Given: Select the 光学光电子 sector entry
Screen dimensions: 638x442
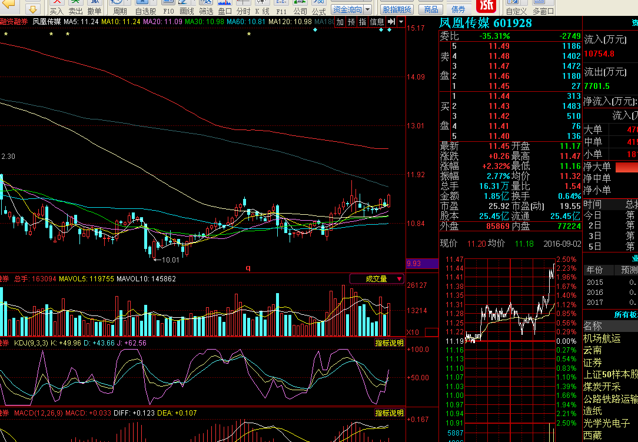Looking at the screenshot, I should tap(606, 423).
